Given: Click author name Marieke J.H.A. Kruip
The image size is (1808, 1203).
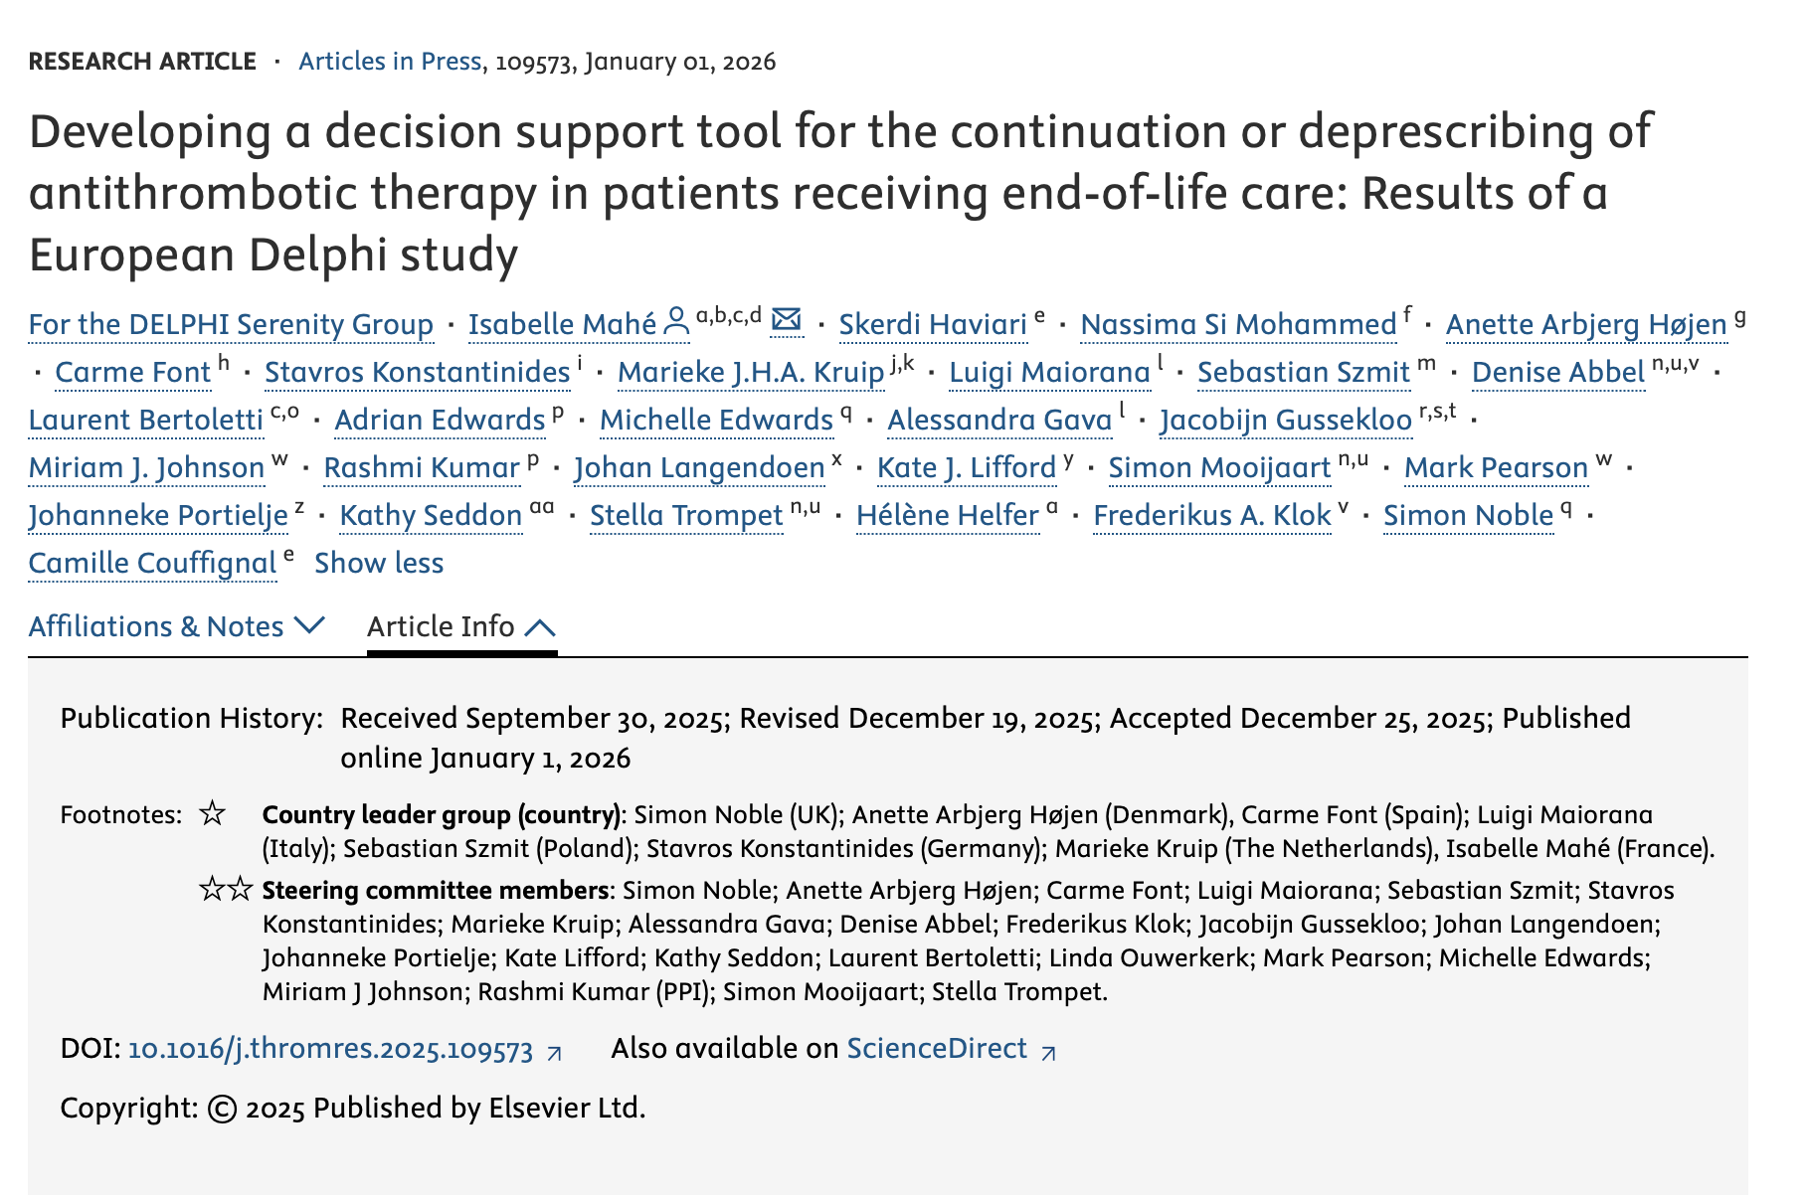Looking at the screenshot, I should tap(751, 372).
